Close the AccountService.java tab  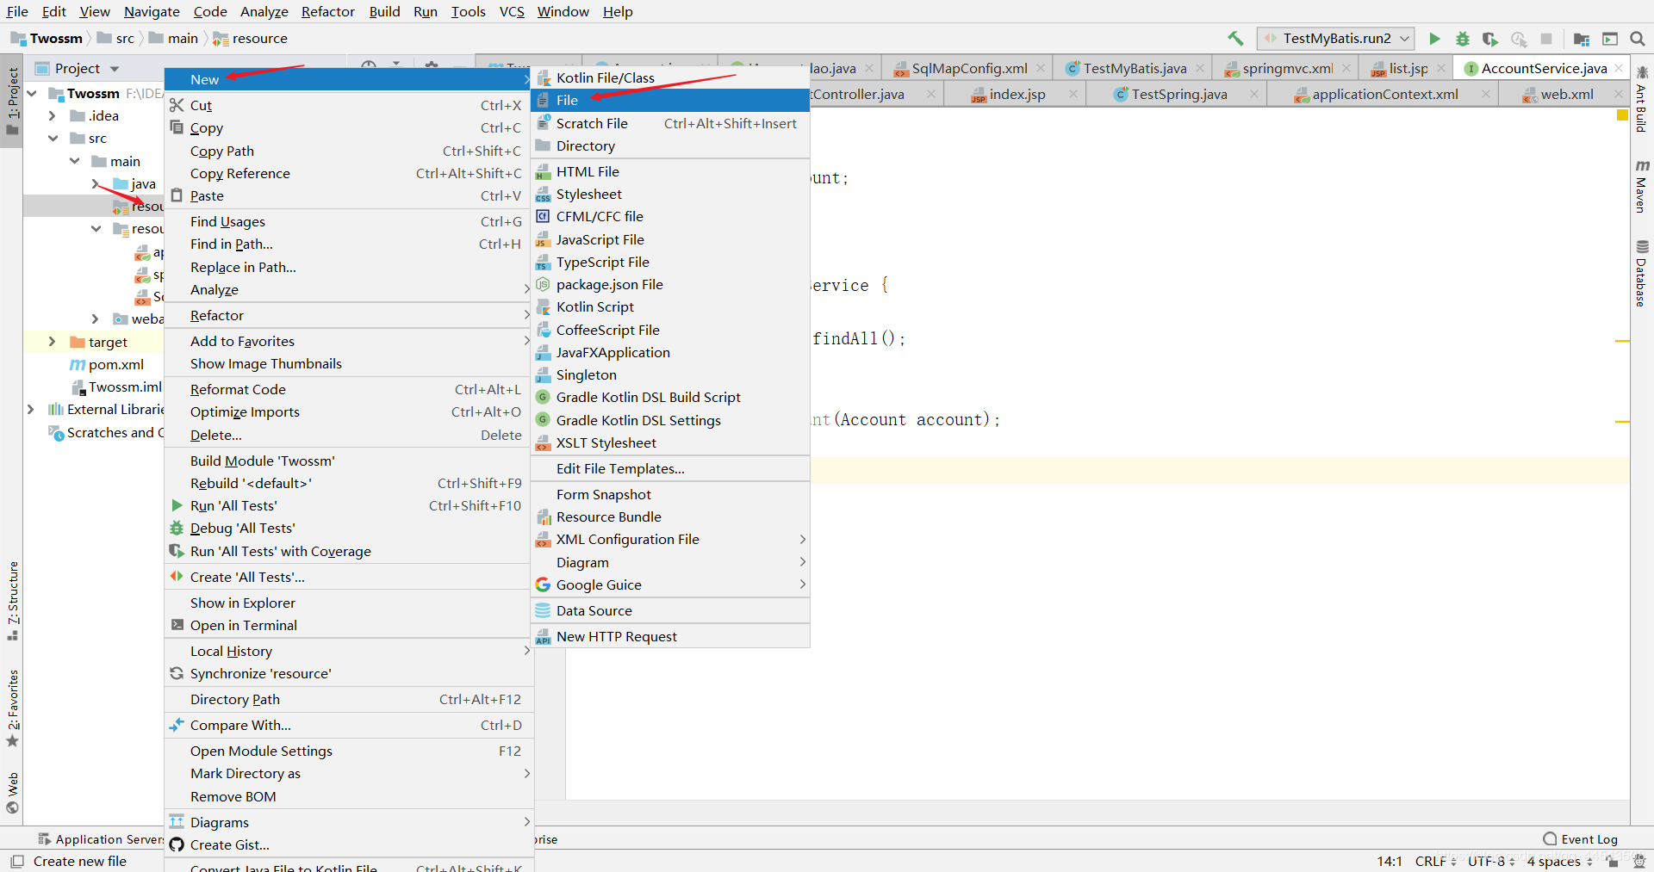(x=1619, y=69)
